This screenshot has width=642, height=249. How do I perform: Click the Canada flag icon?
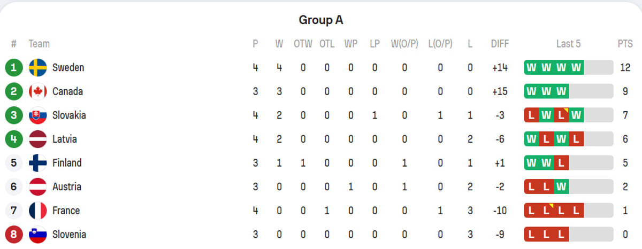pyautogui.click(x=38, y=91)
